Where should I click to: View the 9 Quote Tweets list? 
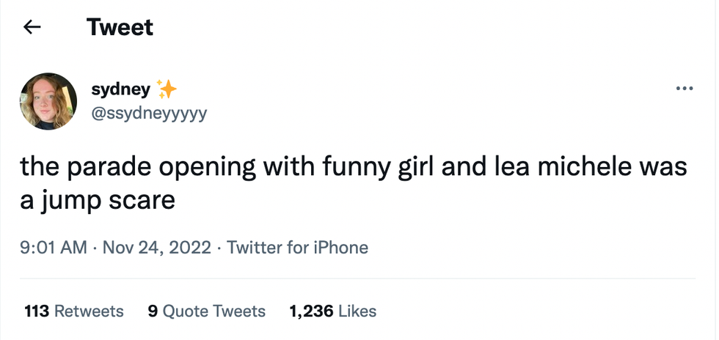point(206,311)
